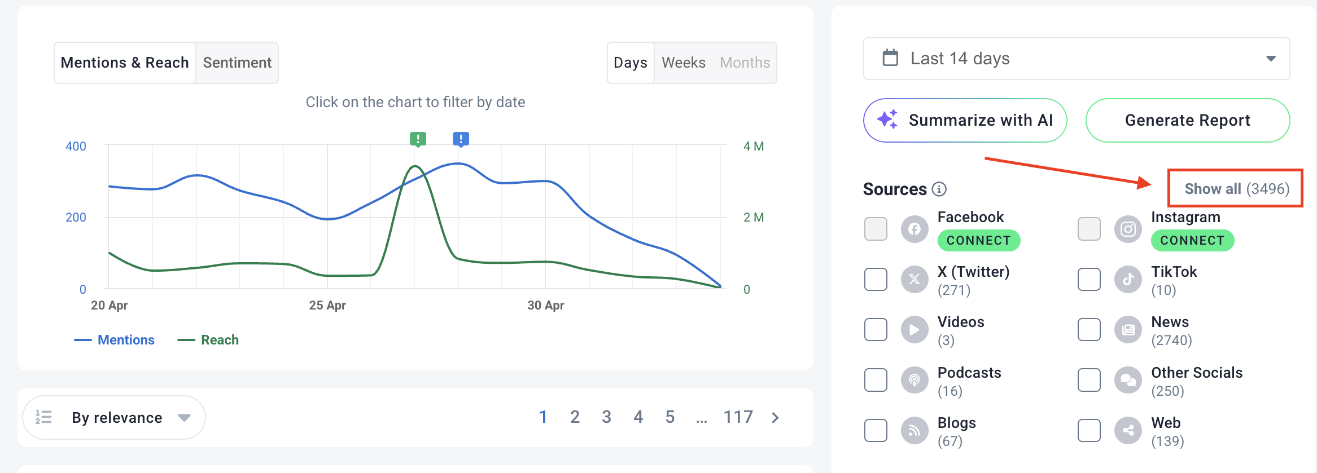Click the TikTok source icon

1128,279
